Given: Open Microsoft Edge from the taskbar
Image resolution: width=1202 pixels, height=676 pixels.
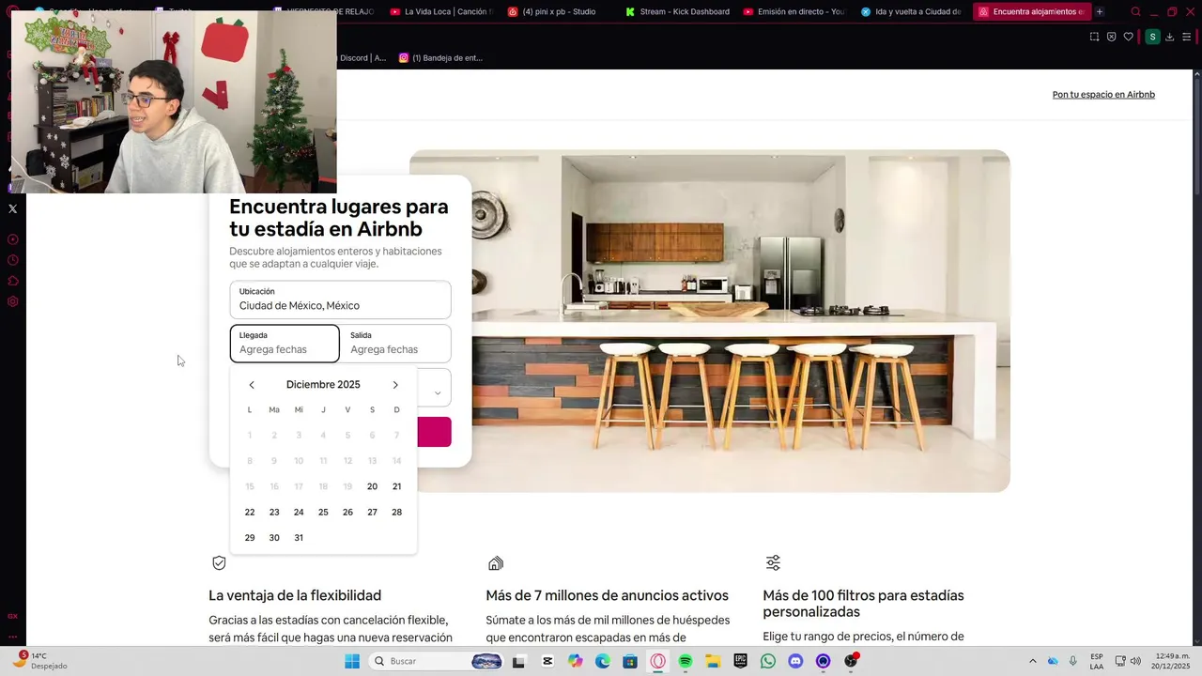Looking at the screenshot, I should click(603, 661).
